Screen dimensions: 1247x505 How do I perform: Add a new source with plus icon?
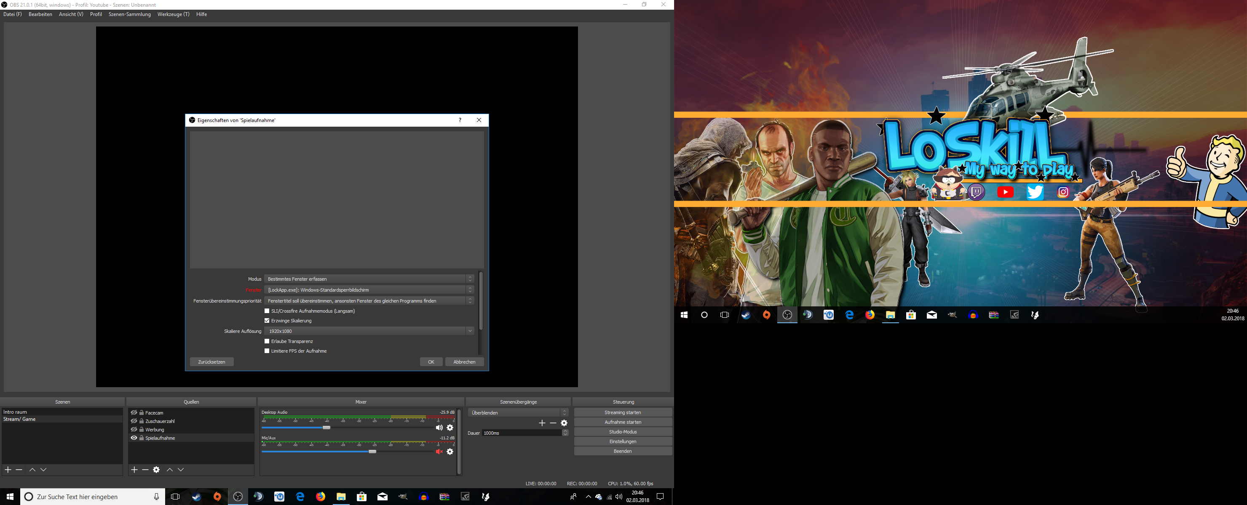[134, 470]
